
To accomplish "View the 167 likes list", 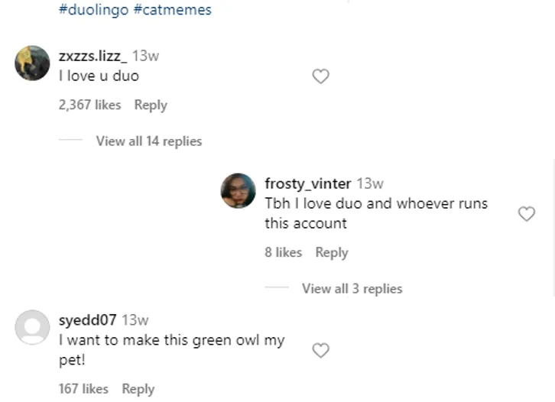I will [x=83, y=389].
